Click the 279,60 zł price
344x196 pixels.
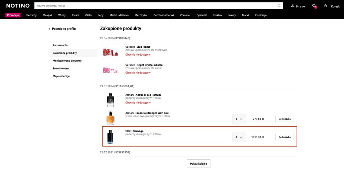[x=258, y=119]
